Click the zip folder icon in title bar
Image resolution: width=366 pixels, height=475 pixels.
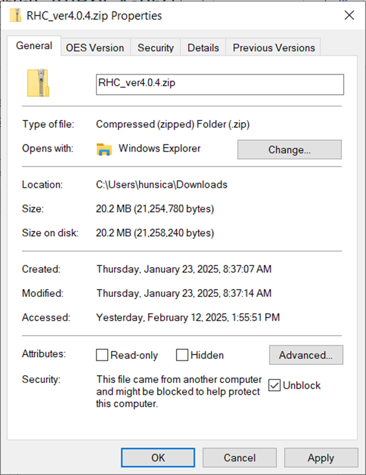(15, 16)
